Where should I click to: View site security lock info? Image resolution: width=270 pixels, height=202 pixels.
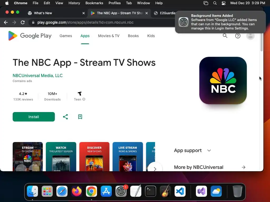coord(33,22)
